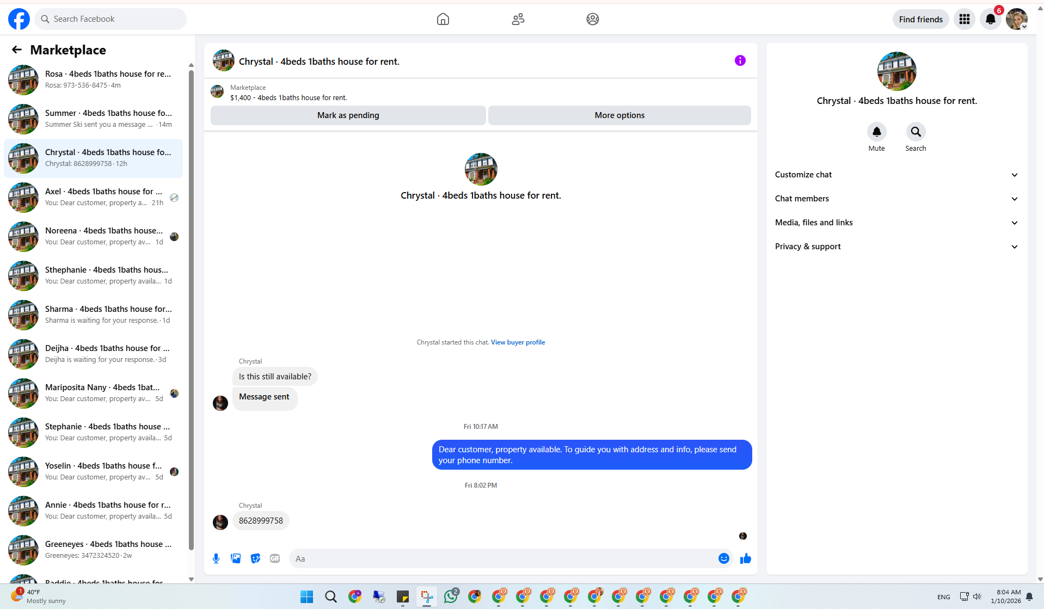Choose a sticker icon

(255, 558)
